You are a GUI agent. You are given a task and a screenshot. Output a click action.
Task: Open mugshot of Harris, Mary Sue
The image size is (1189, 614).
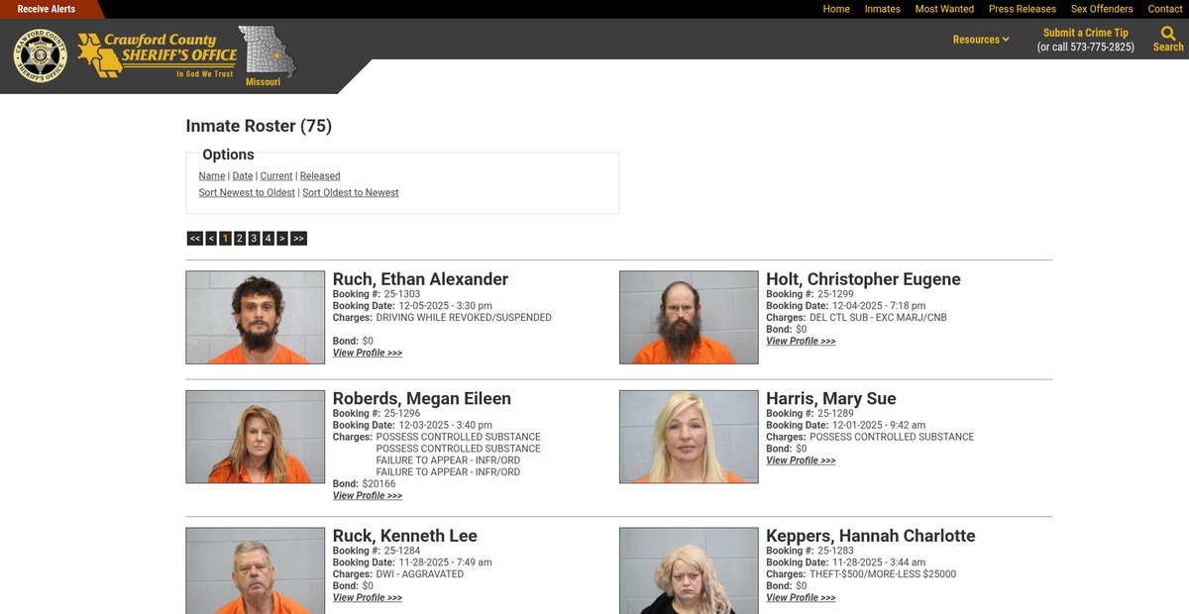689,437
